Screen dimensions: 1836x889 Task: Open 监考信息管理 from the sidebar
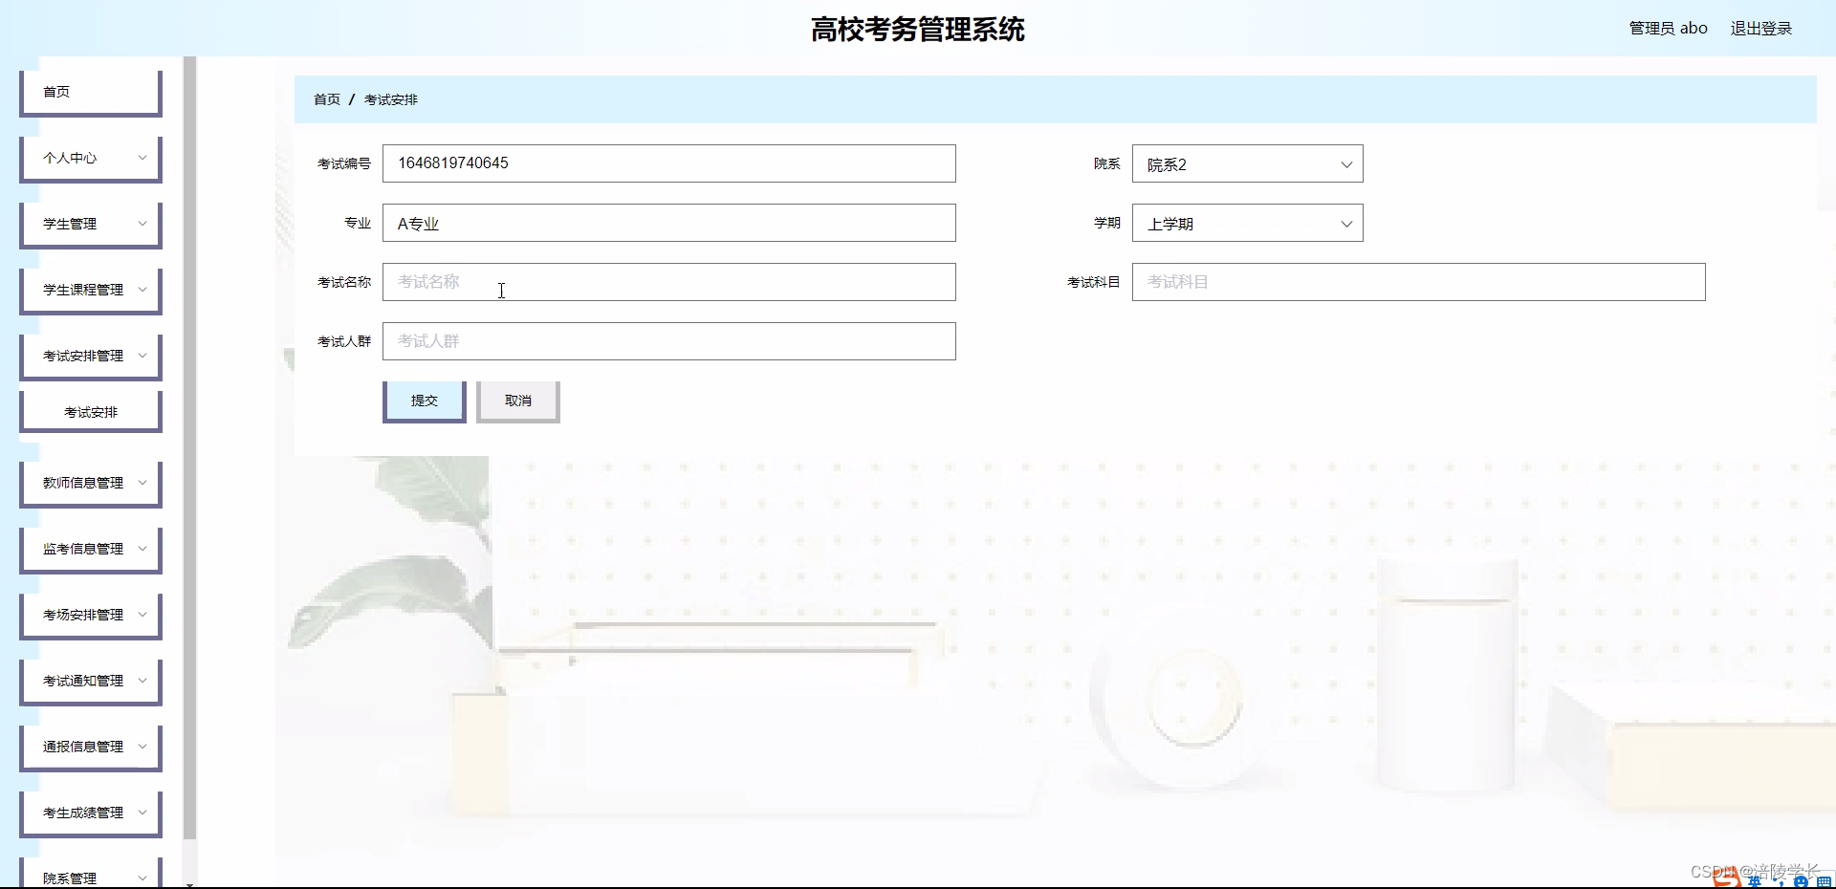[x=90, y=549]
